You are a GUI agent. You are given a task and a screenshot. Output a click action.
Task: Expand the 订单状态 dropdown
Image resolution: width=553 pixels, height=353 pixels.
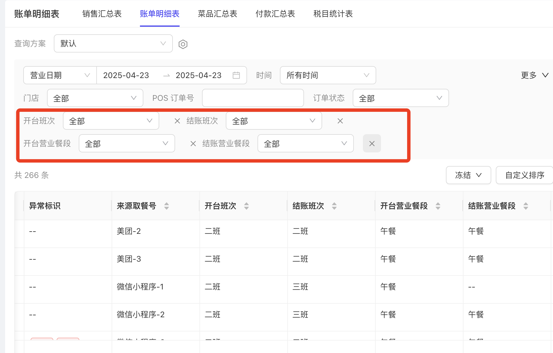(401, 98)
